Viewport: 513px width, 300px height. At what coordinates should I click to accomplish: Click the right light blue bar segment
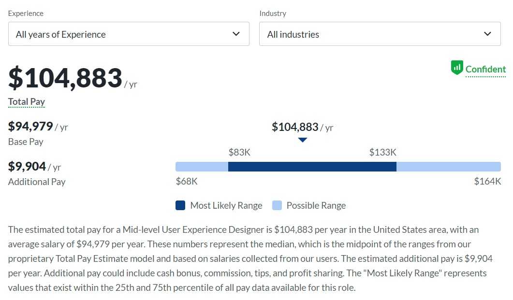click(448, 167)
